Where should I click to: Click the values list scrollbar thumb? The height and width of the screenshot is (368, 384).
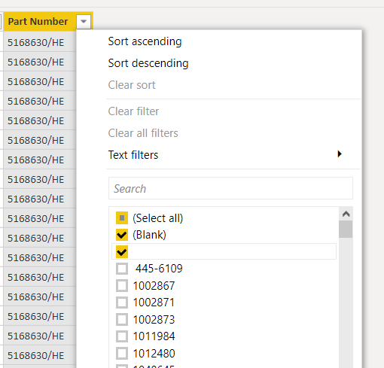tap(346, 229)
